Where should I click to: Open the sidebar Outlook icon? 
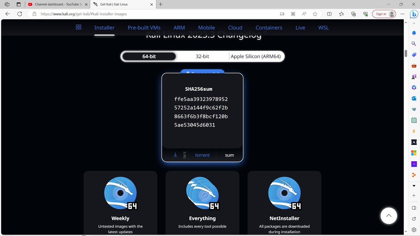coord(414,98)
